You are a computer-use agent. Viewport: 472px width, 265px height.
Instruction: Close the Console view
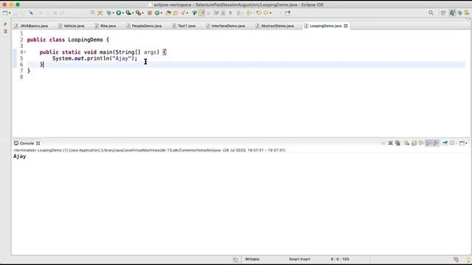(x=38, y=144)
